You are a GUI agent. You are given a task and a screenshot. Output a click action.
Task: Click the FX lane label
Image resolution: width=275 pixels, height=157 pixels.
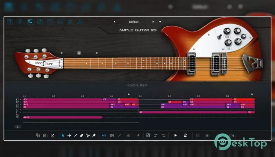[17, 115]
